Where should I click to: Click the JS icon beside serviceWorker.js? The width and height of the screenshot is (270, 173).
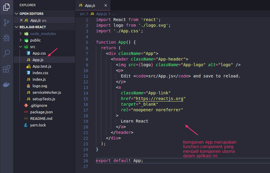pos(28,92)
